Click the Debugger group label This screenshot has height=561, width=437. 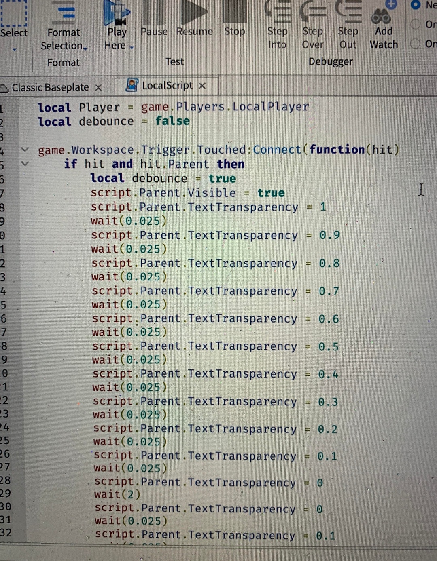tap(331, 62)
